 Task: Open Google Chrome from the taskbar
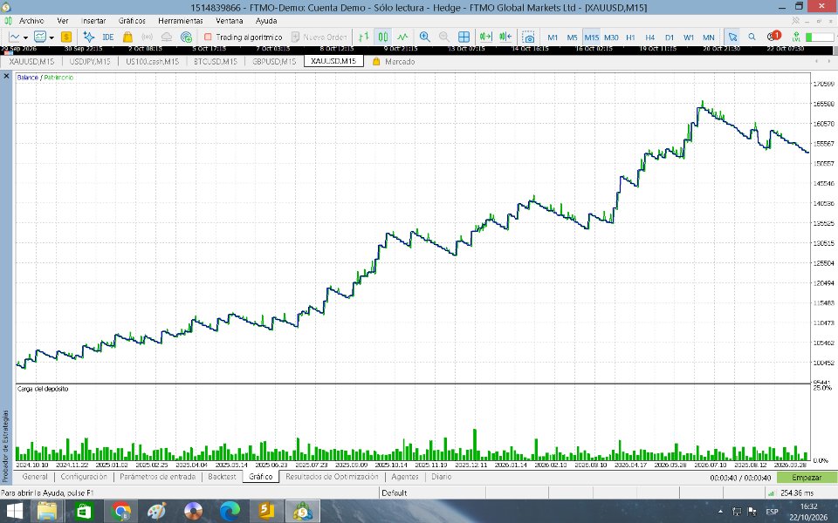tap(121, 512)
